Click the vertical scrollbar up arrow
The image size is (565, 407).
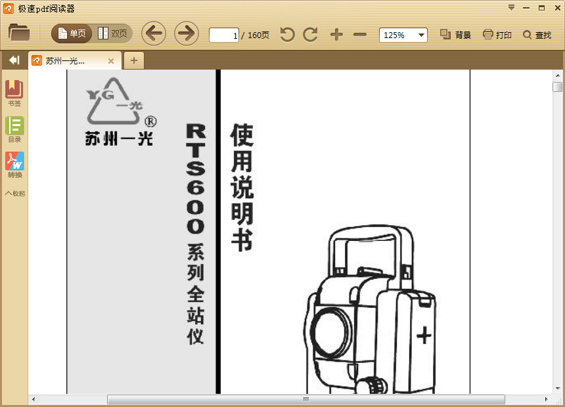(557, 75)
